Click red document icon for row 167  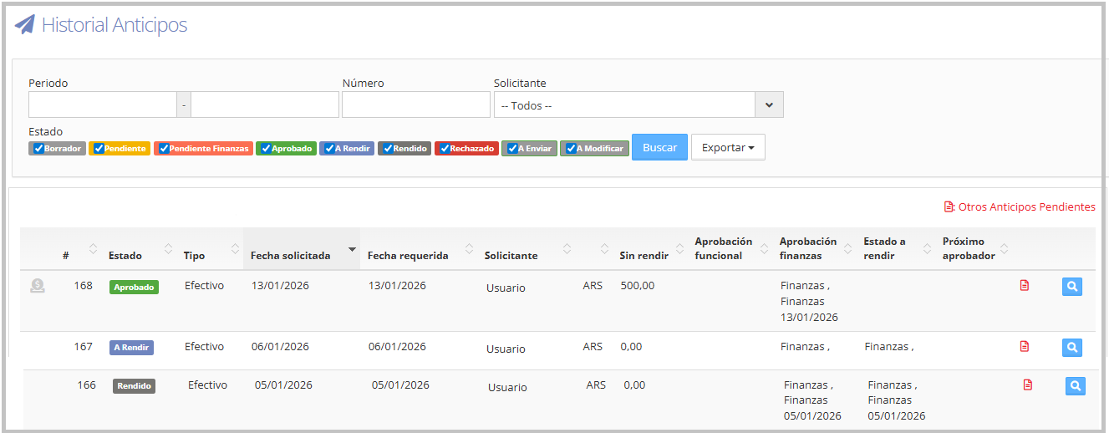1025,346
